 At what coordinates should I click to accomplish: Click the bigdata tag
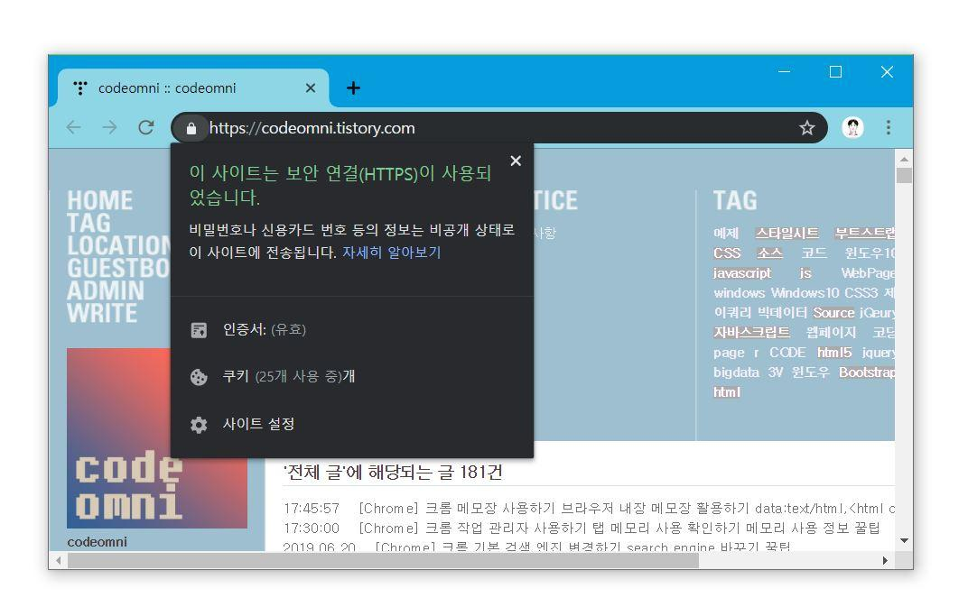pyautogui.click(x=736, y=372)
